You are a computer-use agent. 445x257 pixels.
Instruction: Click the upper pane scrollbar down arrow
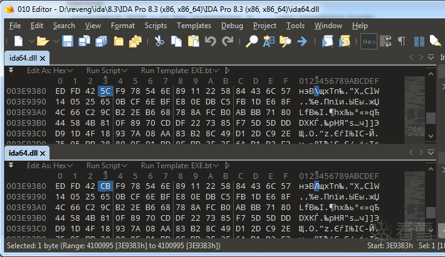coord(431,136)
